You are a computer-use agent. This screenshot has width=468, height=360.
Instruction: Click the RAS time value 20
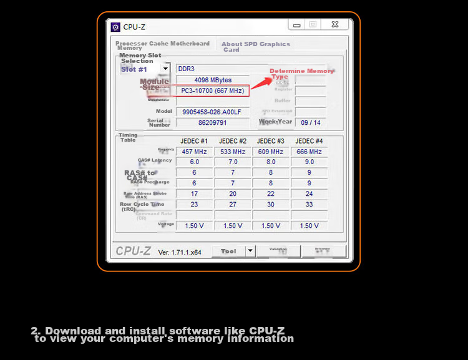click(233, 194)
